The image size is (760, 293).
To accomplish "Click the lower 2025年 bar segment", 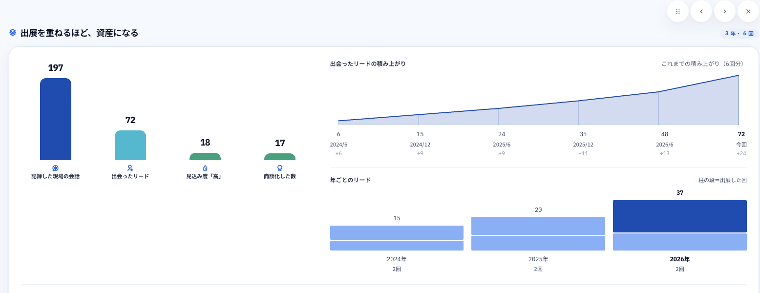I will click(538, 243).
